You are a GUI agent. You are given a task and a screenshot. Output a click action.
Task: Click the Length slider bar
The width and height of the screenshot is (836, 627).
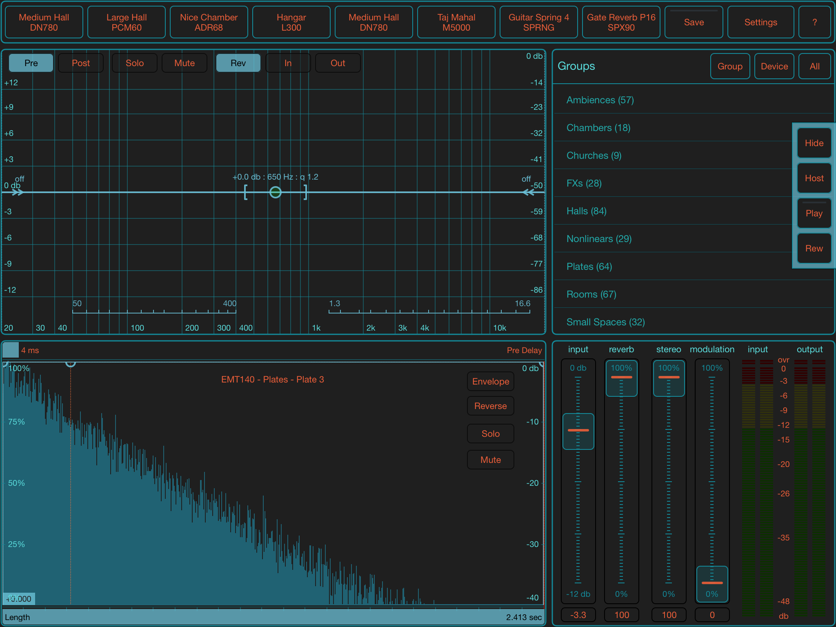[273, 617]
